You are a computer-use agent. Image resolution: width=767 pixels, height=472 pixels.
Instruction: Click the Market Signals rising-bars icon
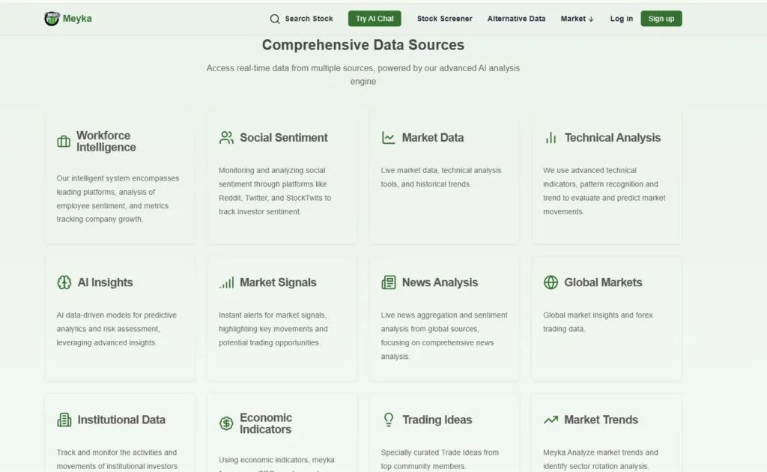coord(226,282)
